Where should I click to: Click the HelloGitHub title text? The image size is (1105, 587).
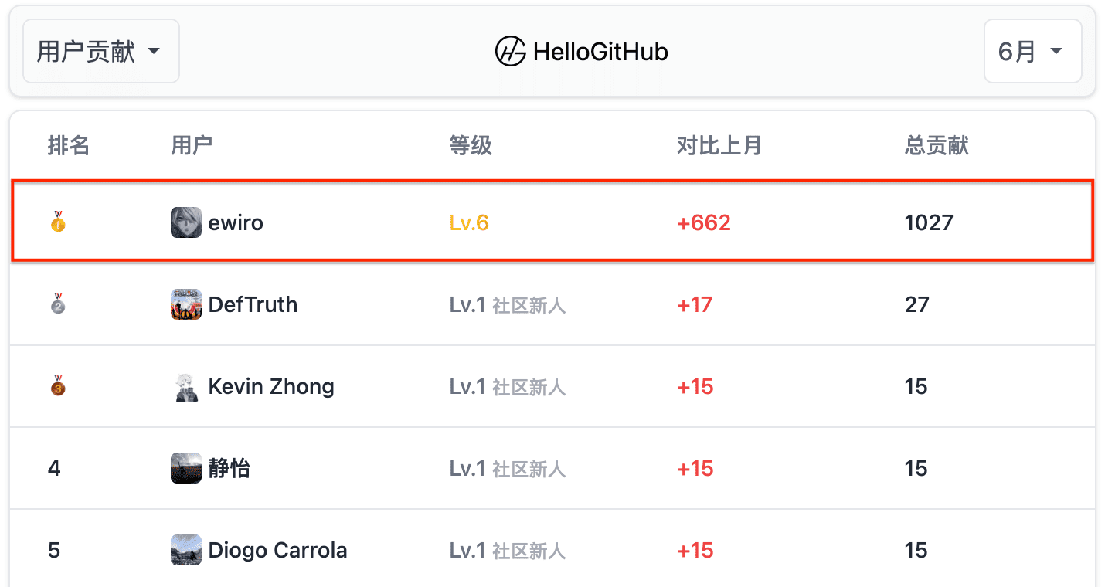point(600,52)
